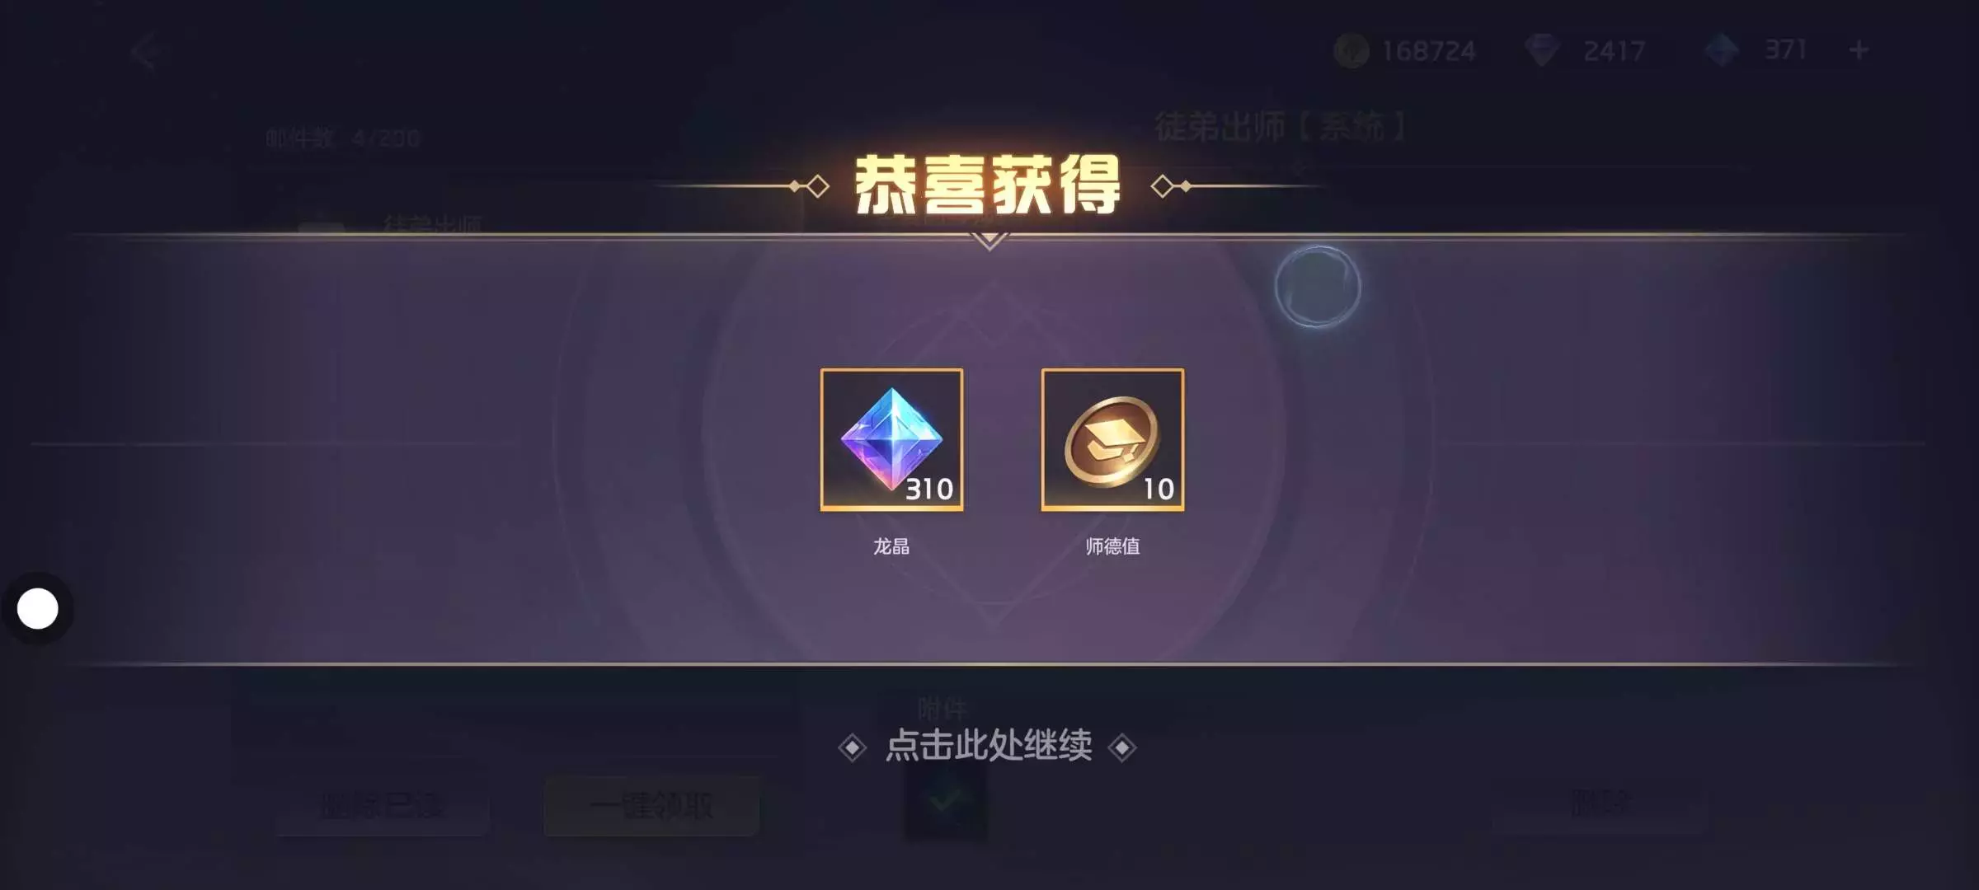Tap the 龙晶 crystal reward icon

click(x=891, y=439)
